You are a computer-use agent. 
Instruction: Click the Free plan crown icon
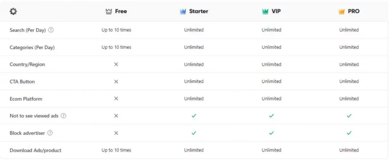coord(108,11)
